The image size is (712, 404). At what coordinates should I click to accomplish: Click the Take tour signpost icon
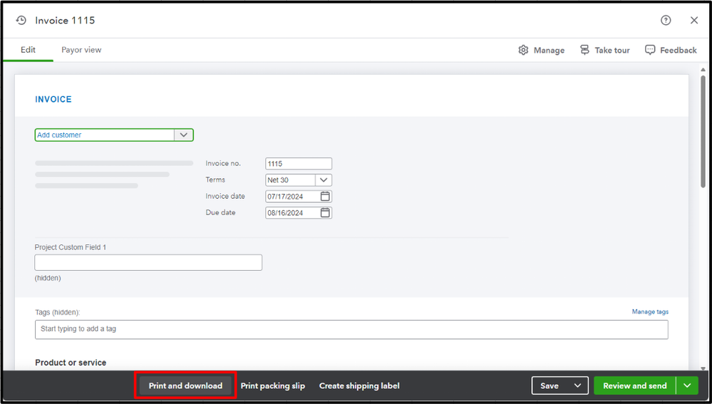[x=584, y=50]
